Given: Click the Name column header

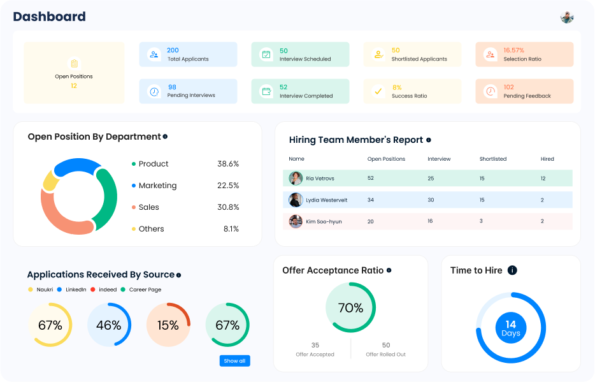Looking at the screenshot, I should coord(296,159).
